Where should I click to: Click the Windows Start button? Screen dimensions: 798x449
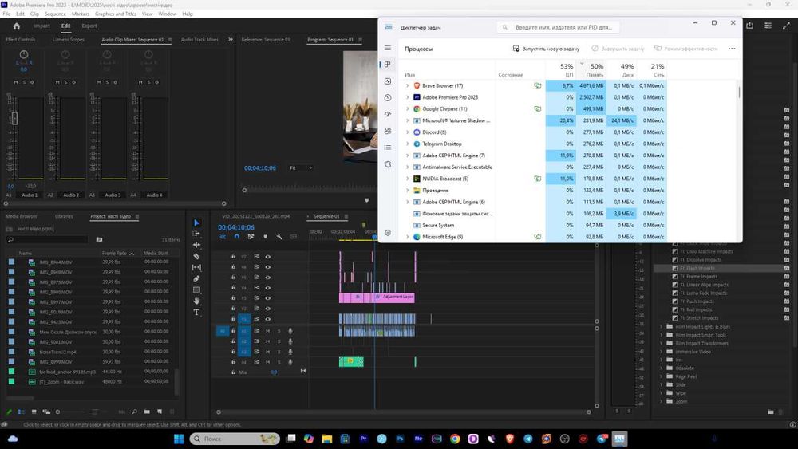point(179,439)
